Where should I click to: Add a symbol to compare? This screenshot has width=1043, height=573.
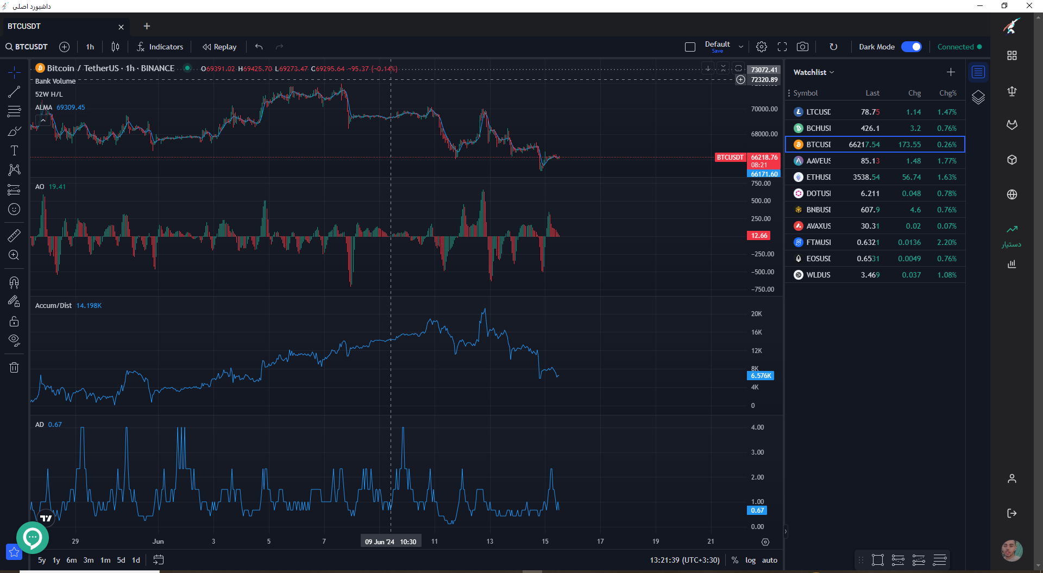click(64, 47)
